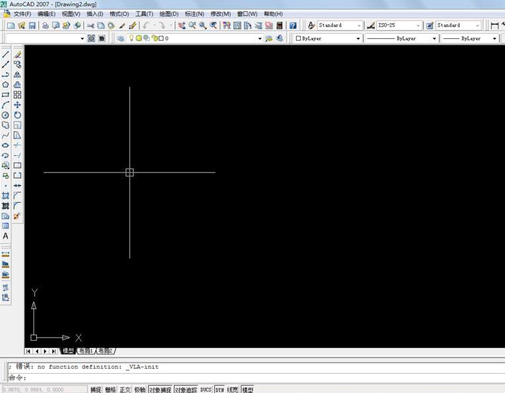Open the ByLayer linetype dropdown
This screenshot has height=393, width=505.
point(434,38)
